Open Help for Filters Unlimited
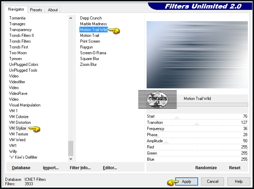The image size is (254, 189). coord(239,181)
